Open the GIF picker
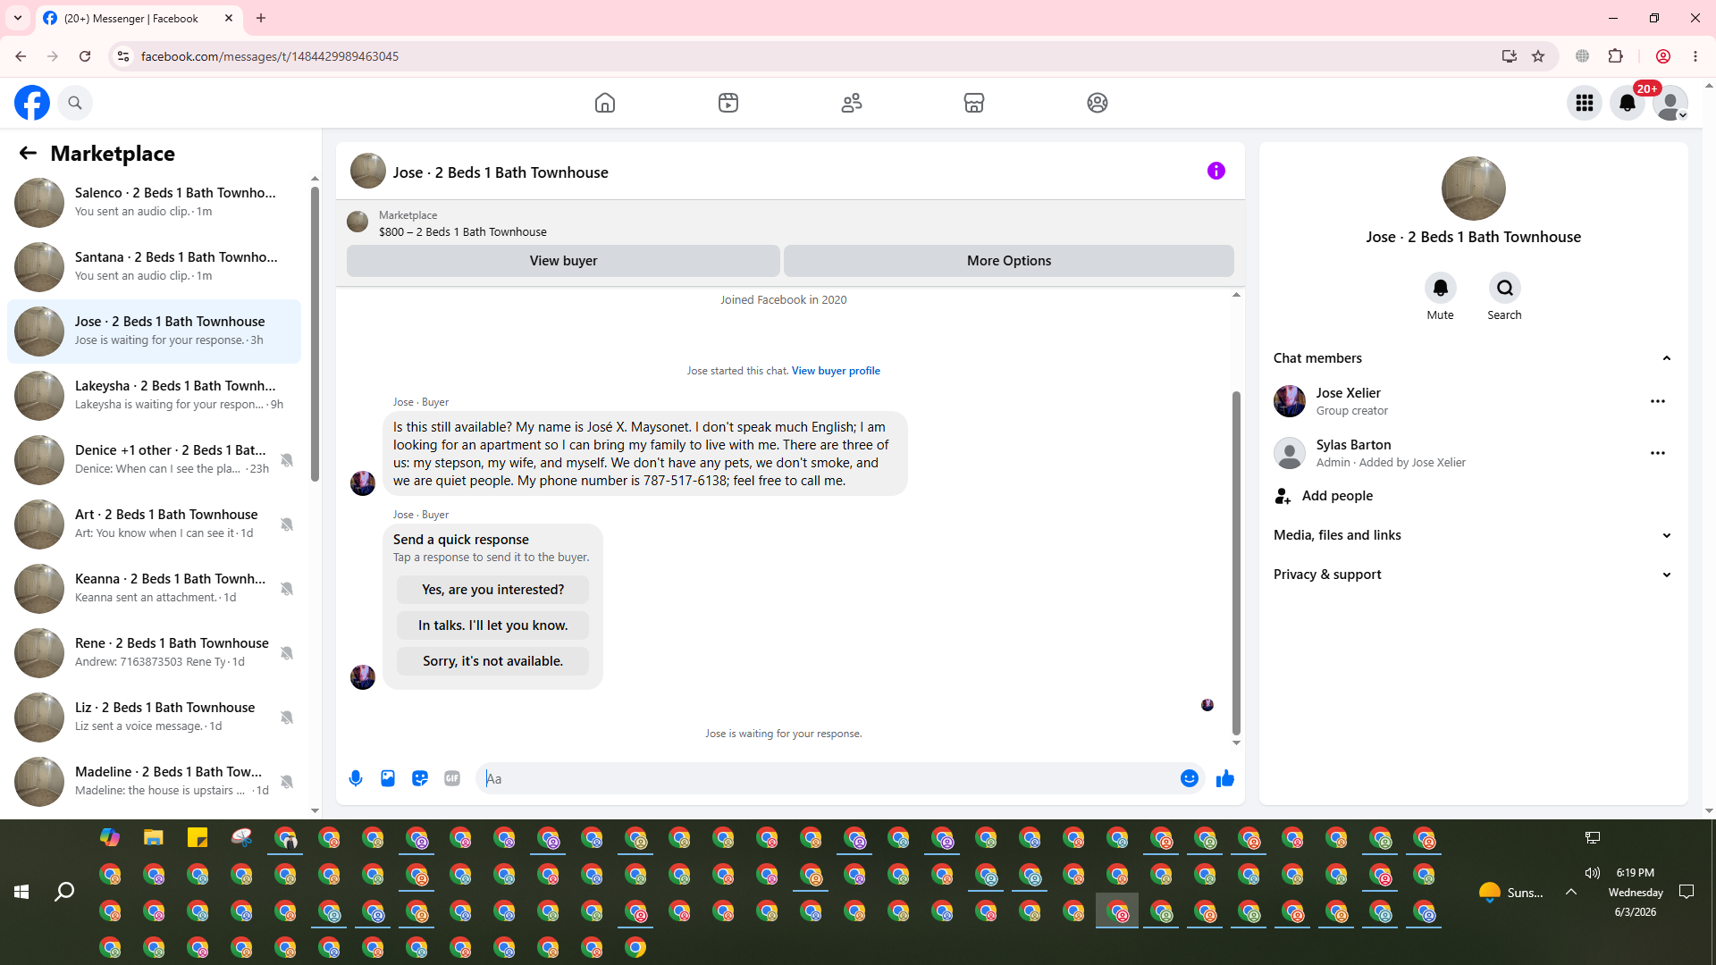1716x965 pixels. (452, 778)
